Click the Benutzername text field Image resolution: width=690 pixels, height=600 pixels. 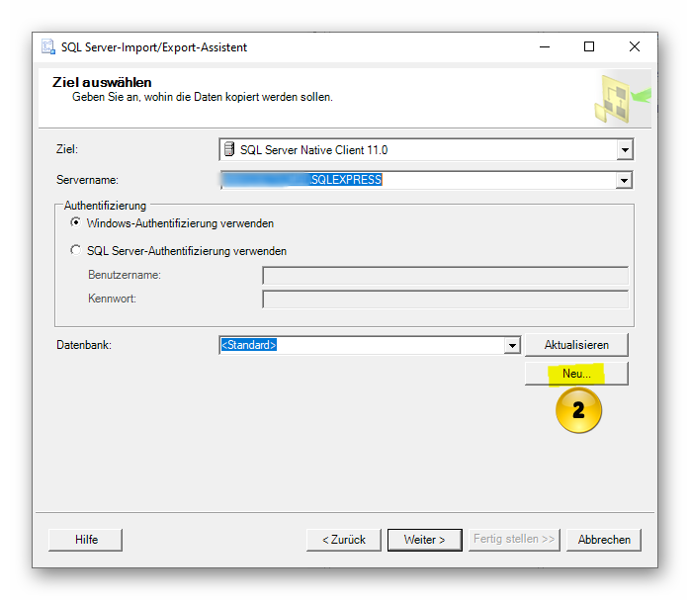click(444, 275)
